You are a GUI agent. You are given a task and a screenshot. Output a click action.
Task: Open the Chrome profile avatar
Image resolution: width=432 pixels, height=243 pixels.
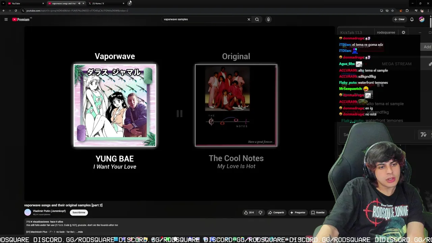point(422,10)
